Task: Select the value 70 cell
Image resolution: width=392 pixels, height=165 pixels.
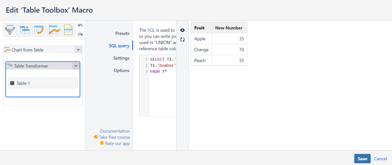Action: click(230, 50)
